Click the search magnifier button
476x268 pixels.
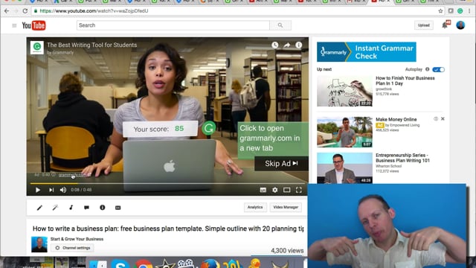[x=280, y=25]
